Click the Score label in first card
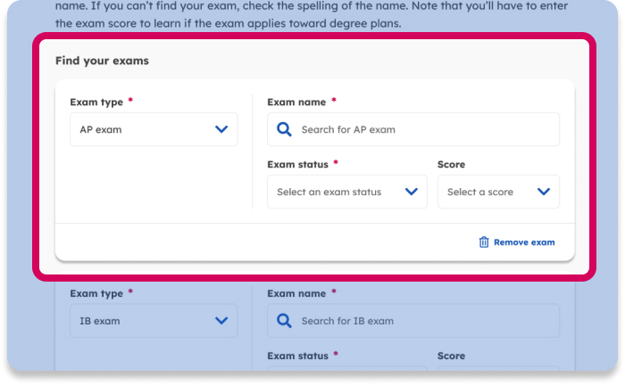Viewport: 625px width, 385px height. pos(451,165)
